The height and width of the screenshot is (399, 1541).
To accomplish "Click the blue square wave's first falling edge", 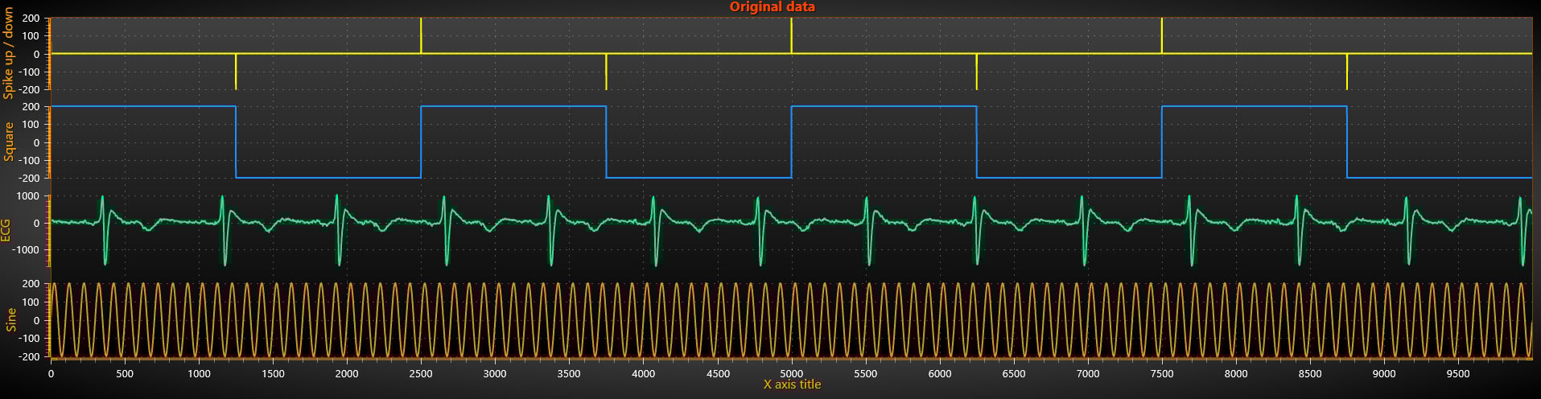I will 236,142.
